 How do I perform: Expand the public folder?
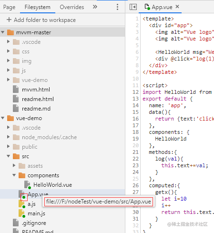pos(8,146)
